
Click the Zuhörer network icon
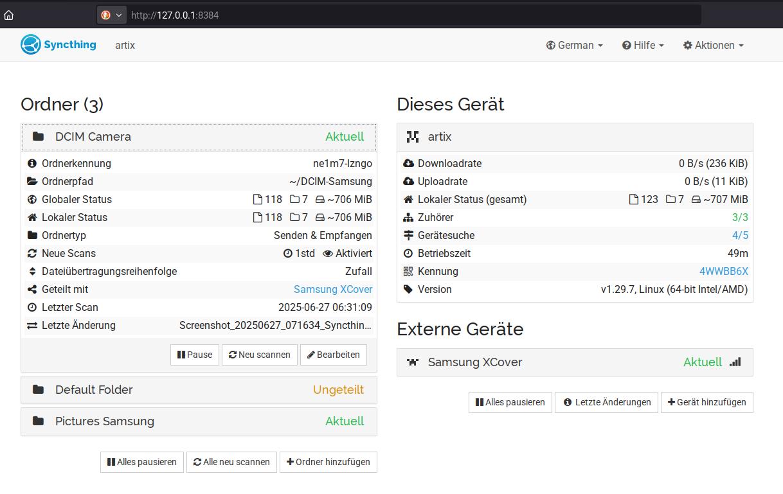click(x=408, y=218)
